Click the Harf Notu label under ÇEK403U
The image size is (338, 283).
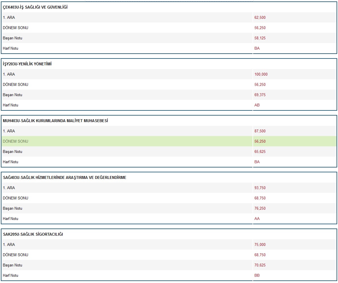pyautogui.click(x=11, y=48)
